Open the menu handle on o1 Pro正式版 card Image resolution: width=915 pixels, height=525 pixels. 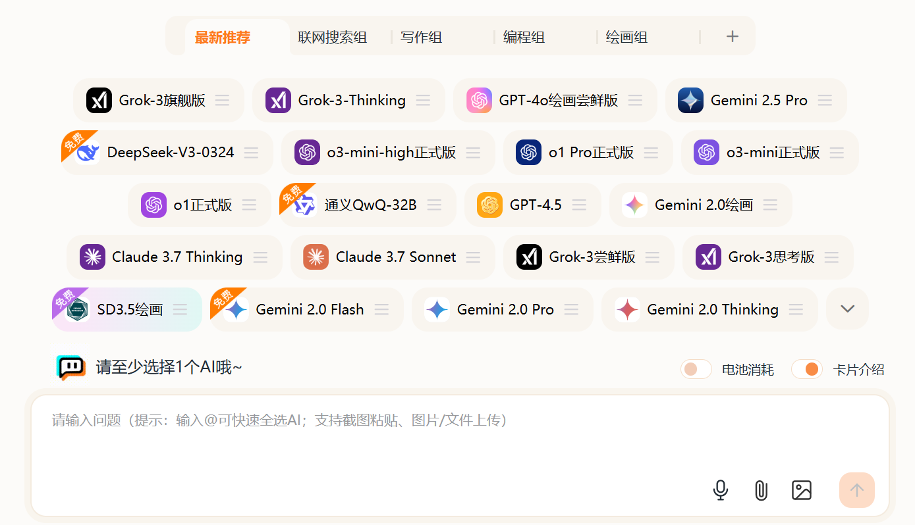point(651,153)
